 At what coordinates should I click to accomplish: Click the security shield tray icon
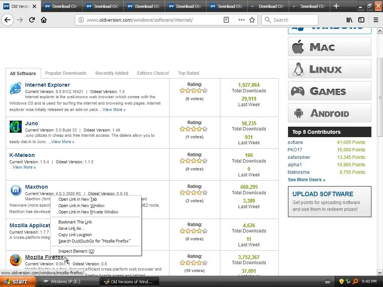[x=341, y=281]
